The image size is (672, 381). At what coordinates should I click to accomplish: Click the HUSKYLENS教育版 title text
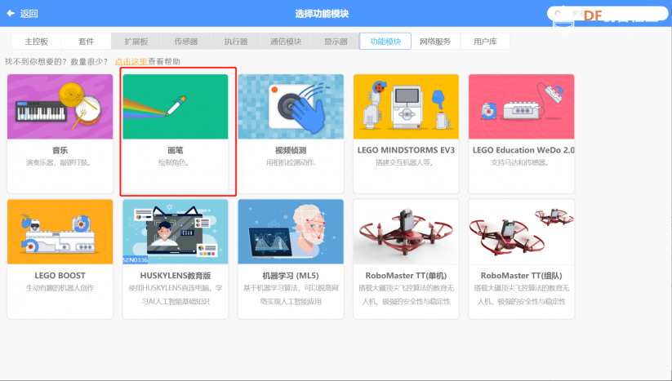[x=176, y=276]
